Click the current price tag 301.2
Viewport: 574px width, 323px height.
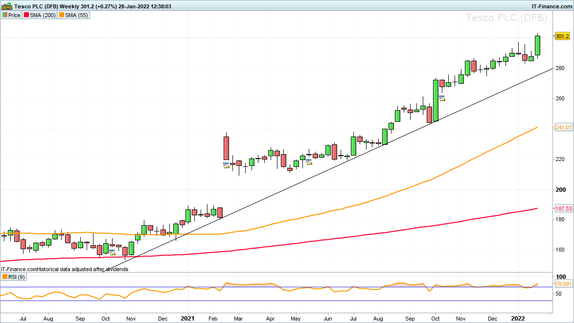point(562,36)
